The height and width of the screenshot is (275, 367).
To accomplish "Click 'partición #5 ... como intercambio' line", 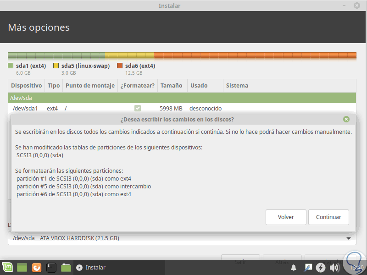I will click(84, 187).
